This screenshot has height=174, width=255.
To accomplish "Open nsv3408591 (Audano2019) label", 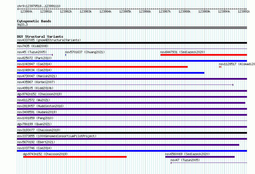I will pos(37,112).
